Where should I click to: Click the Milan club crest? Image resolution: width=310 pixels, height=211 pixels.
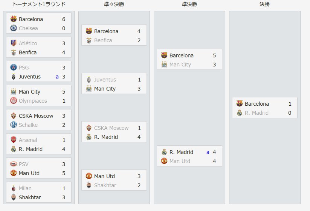point(14,188)
